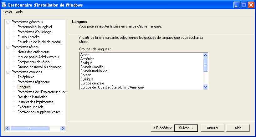Select Chinois simplifié in the list
The image size is (256, 137).
pyautogui.click(x=141, y=67)
